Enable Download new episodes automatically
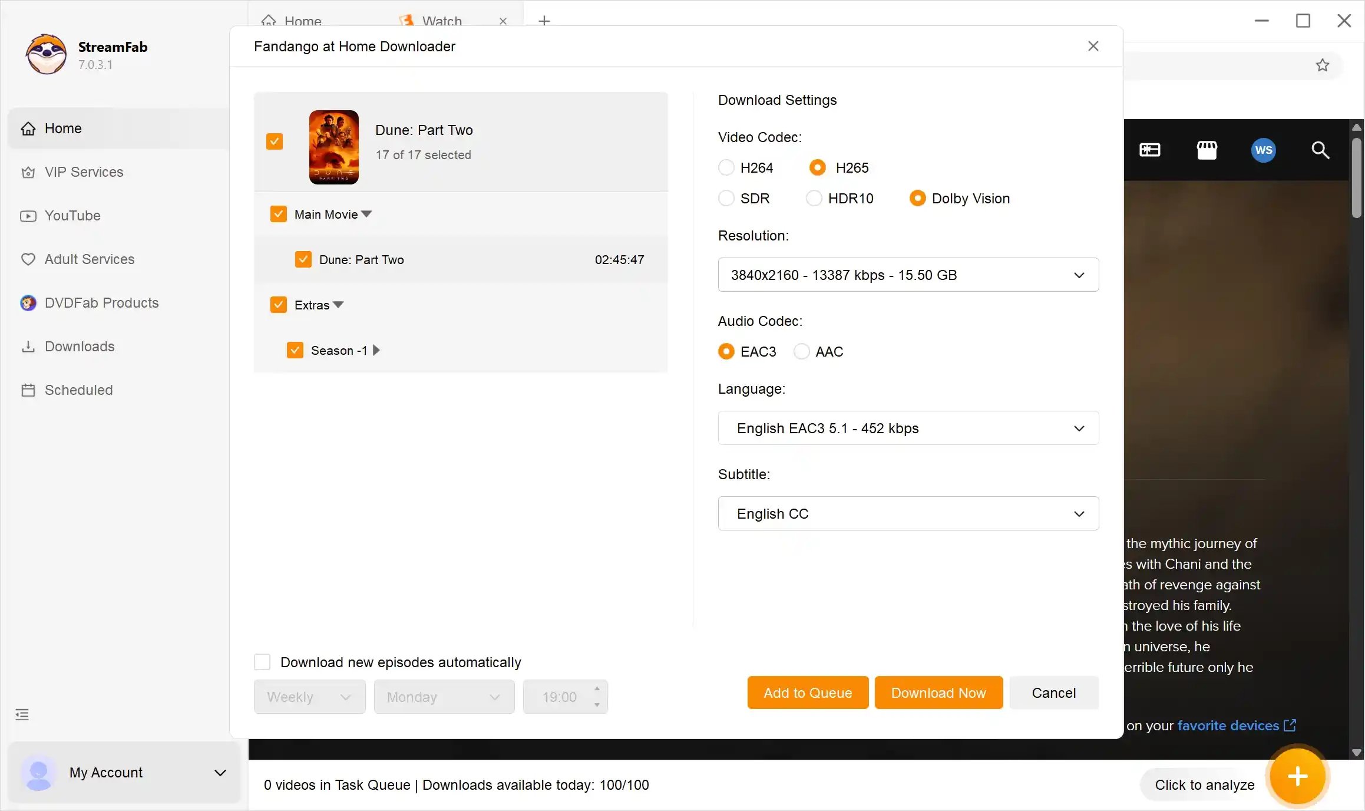The image size is (1365, 811). pos(262,662)
